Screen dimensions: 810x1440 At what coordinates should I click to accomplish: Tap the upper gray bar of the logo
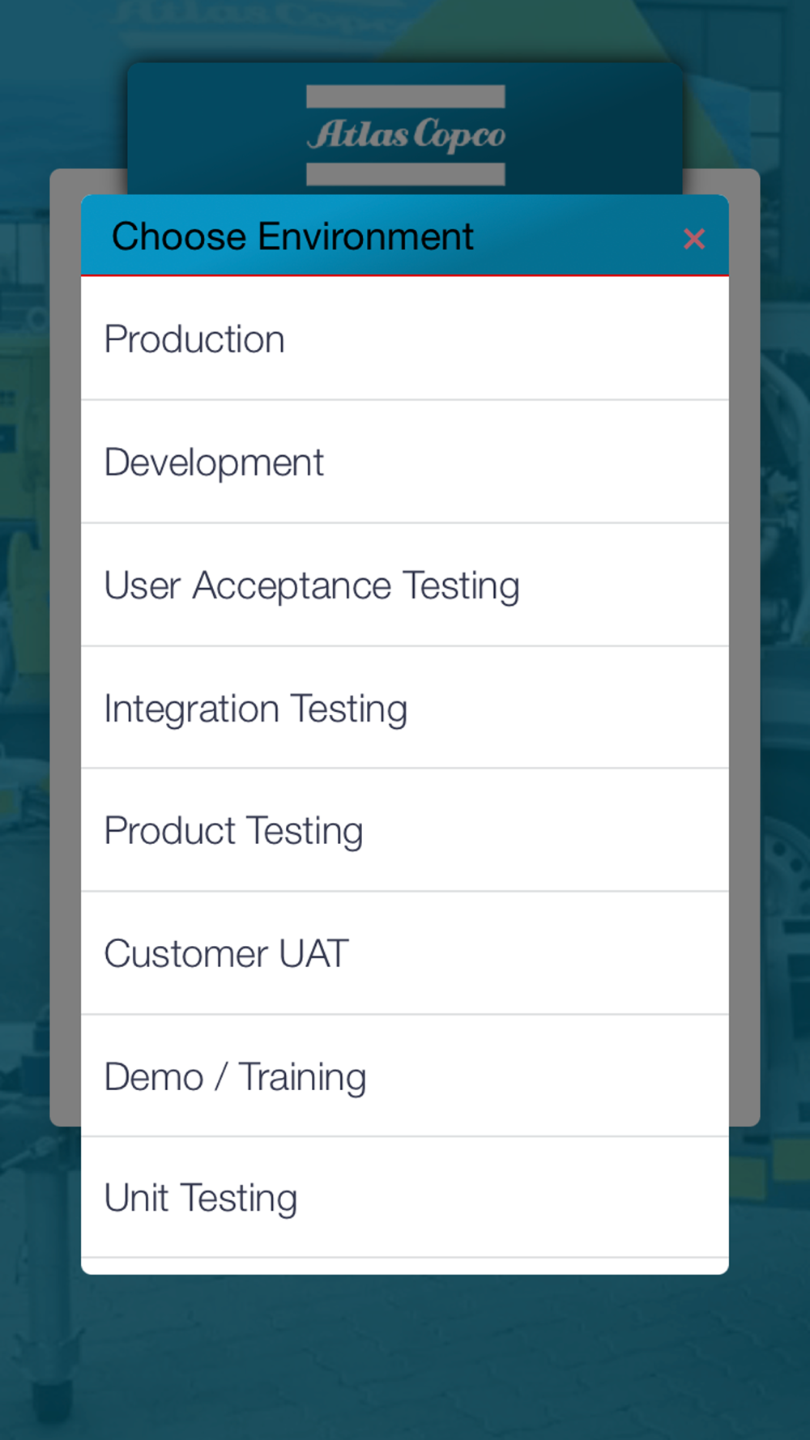406,96
